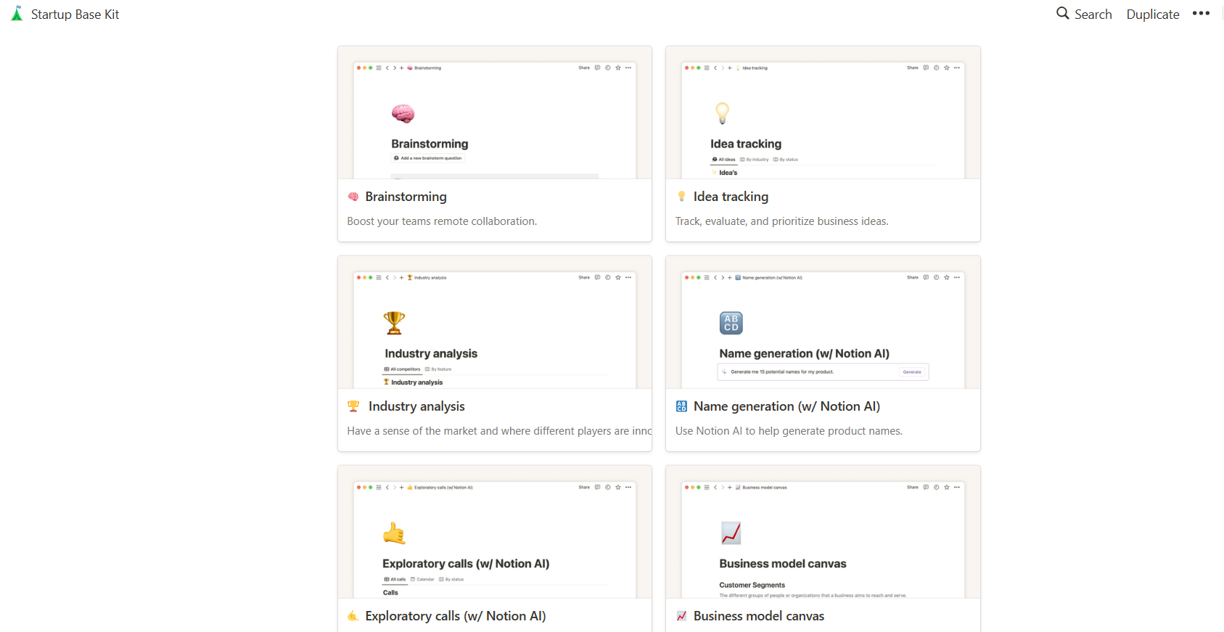
Task: Open Search in the top bar
Action: click(x=1084, y=14)
